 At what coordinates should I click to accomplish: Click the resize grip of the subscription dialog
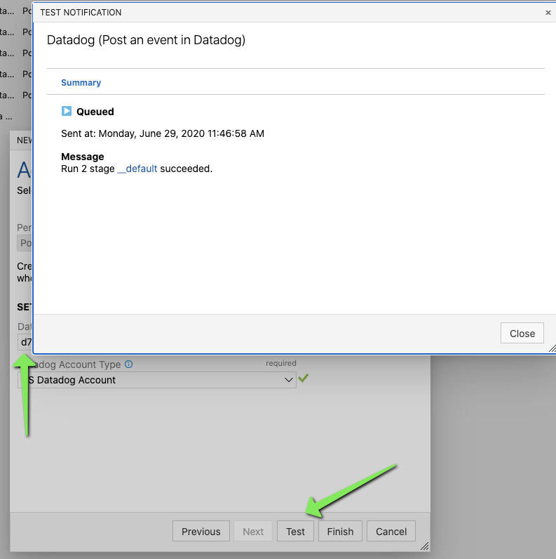pos(424,546)
